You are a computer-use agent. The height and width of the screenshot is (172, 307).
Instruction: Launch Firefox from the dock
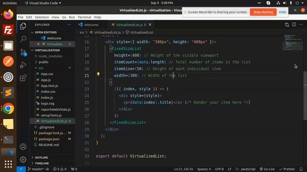pyautogui.click(x=8, y=15)
